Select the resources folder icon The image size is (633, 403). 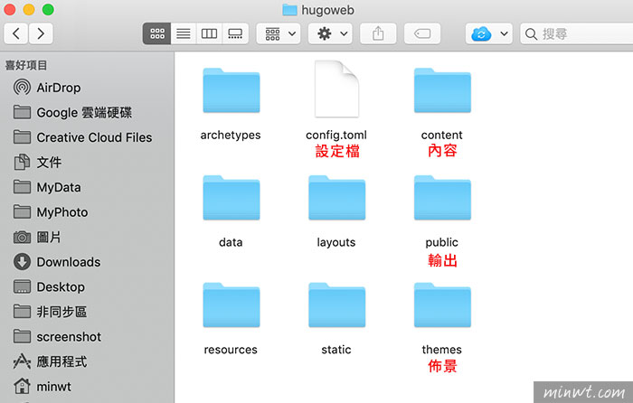pos(231,305)
